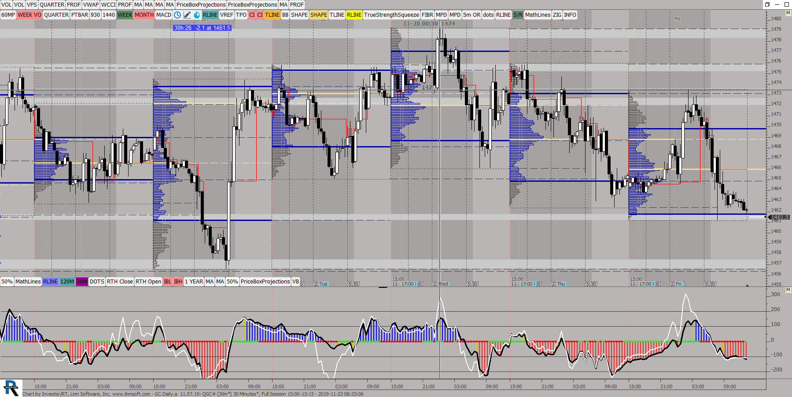Toggle the uppercase DOTS button

pyautogui.click(x=97, y=282)
